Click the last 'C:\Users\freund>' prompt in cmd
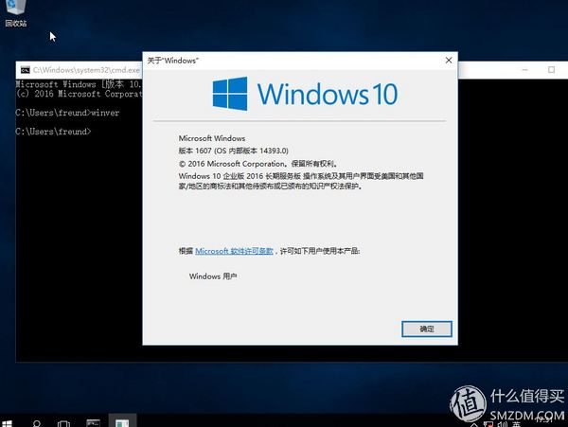Image resolution: width=568 pixels, height=427 pixels. (x=53, y=132)
